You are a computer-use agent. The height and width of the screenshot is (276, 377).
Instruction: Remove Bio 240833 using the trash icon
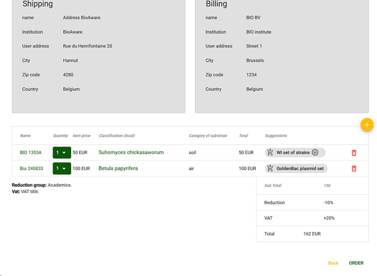[354, 169]
